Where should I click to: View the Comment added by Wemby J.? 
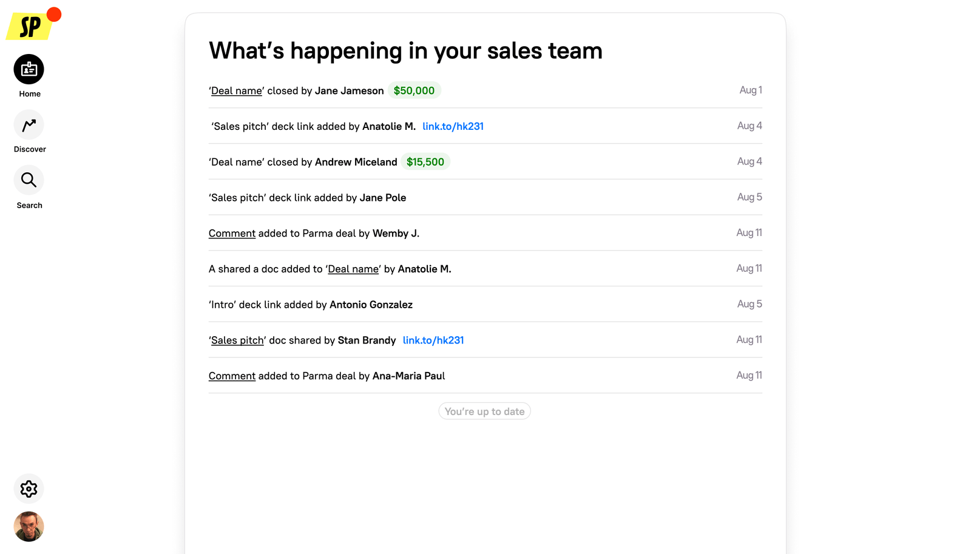tap(232, 233)
